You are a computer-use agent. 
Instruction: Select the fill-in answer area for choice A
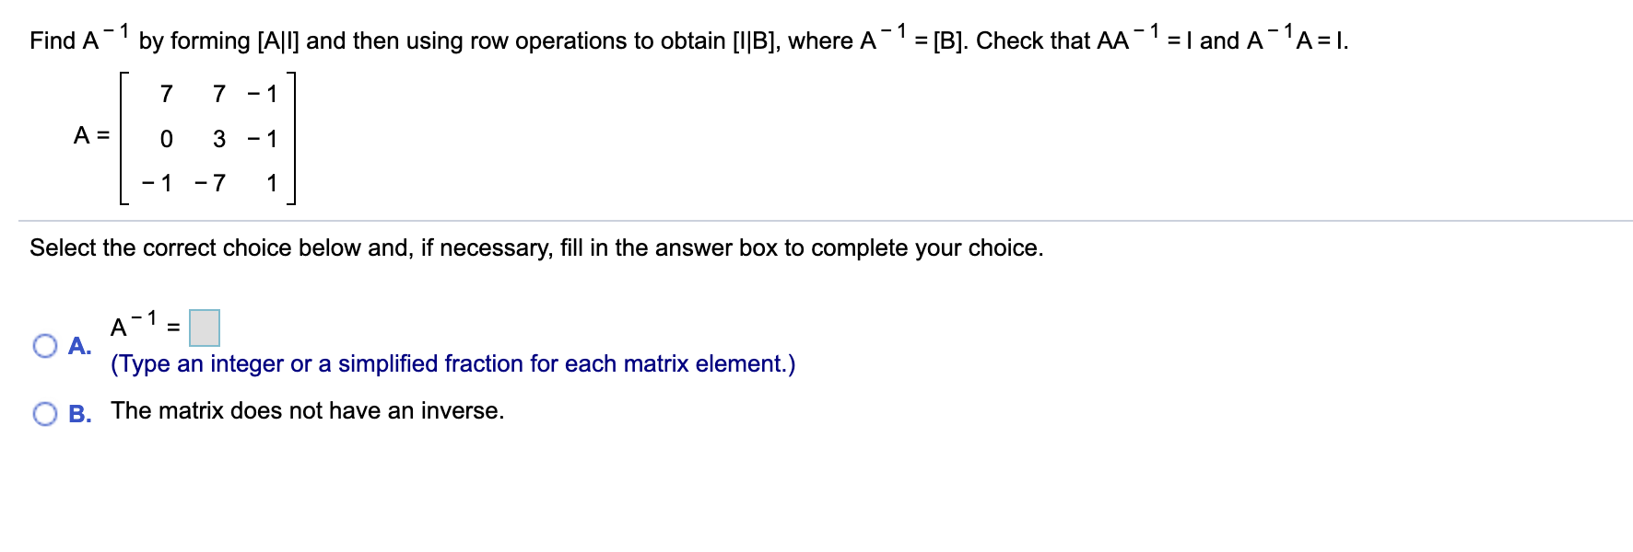tap(205, 328)
